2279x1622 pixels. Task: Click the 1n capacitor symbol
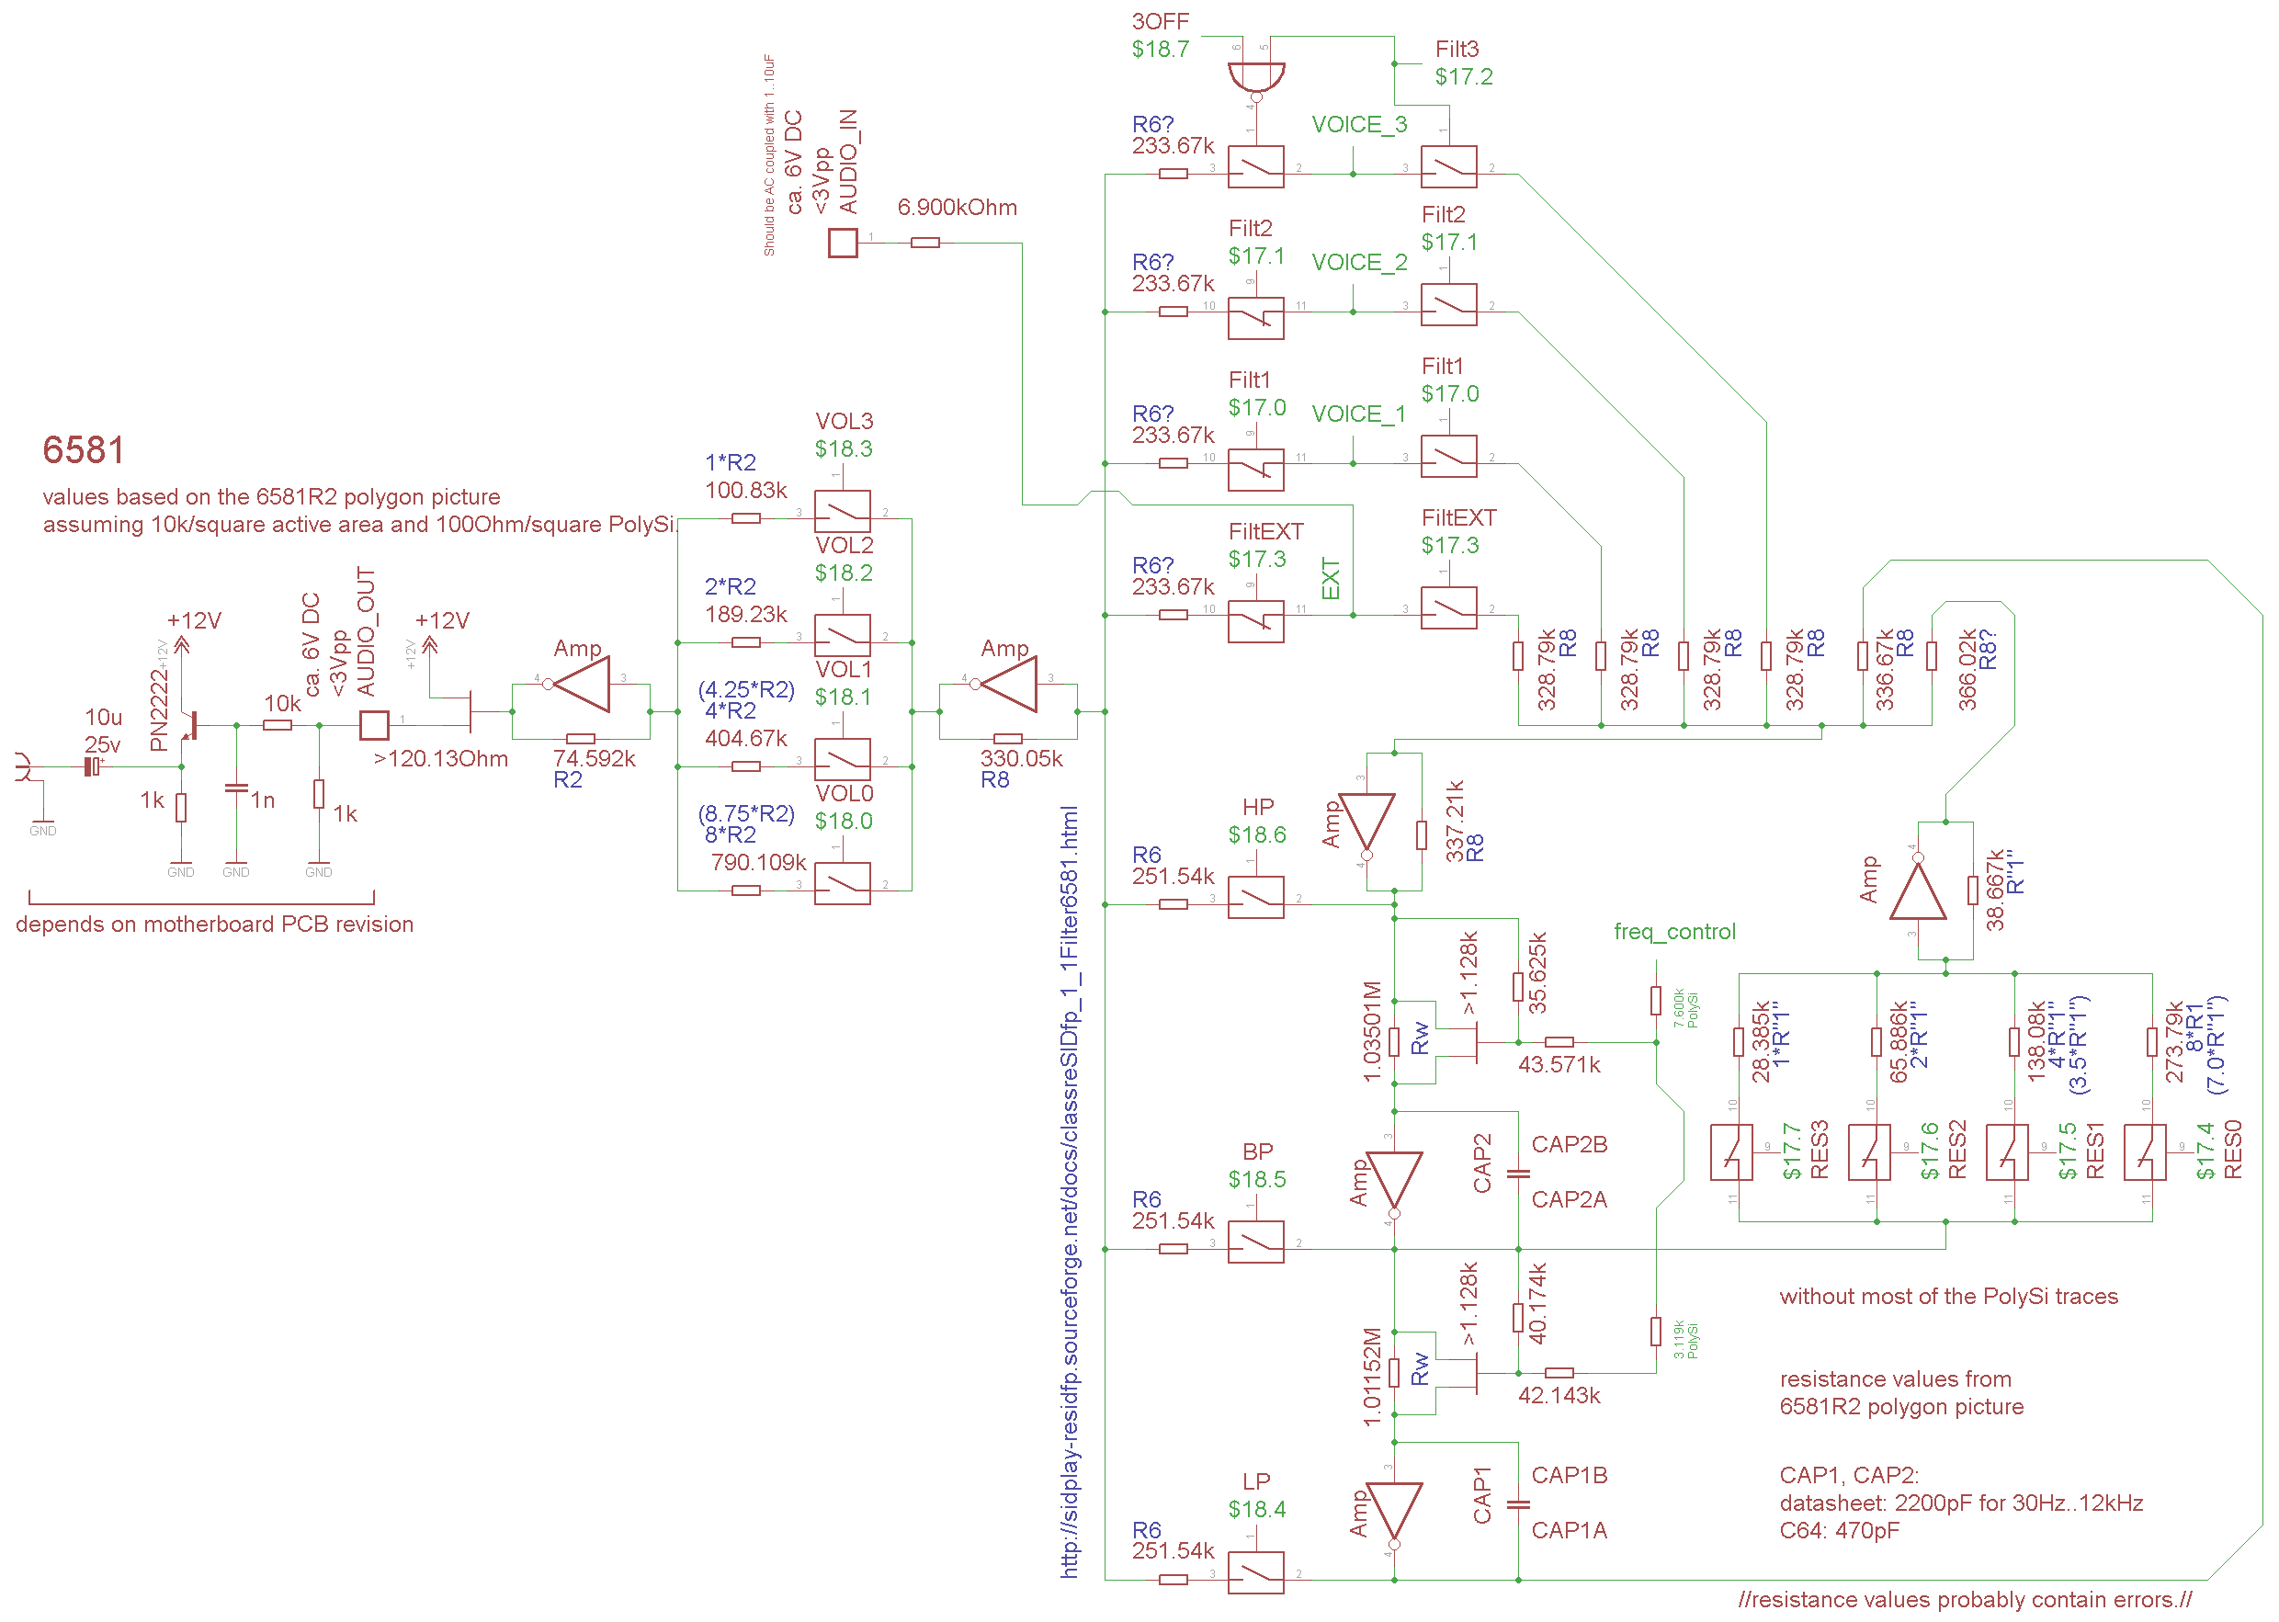tap(235, 788)
